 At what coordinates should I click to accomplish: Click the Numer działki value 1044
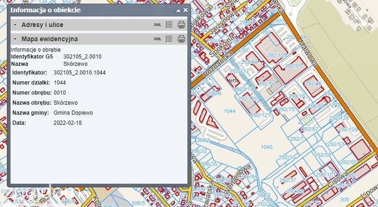60,82
